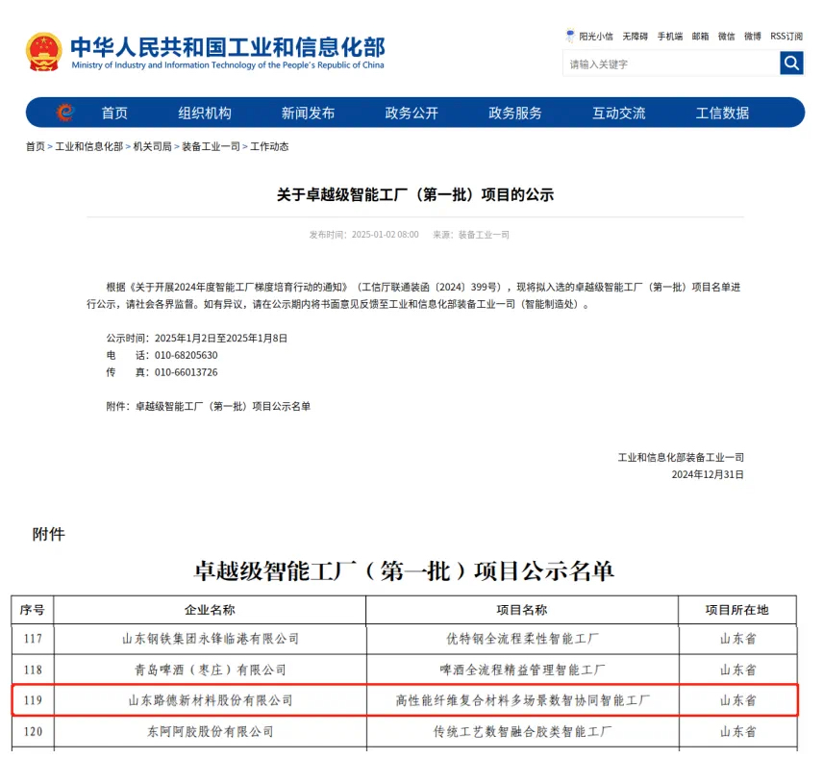Click the ministry name title banner
Screen dimensions: 823x759
[x=228, y=52]
